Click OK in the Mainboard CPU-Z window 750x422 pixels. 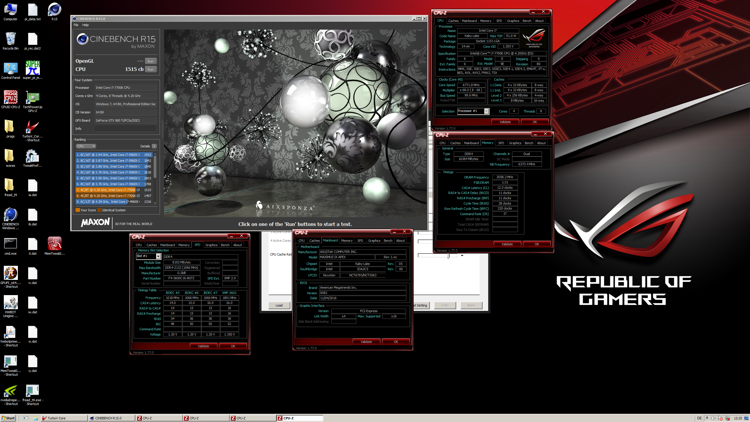tap(396, 342)
